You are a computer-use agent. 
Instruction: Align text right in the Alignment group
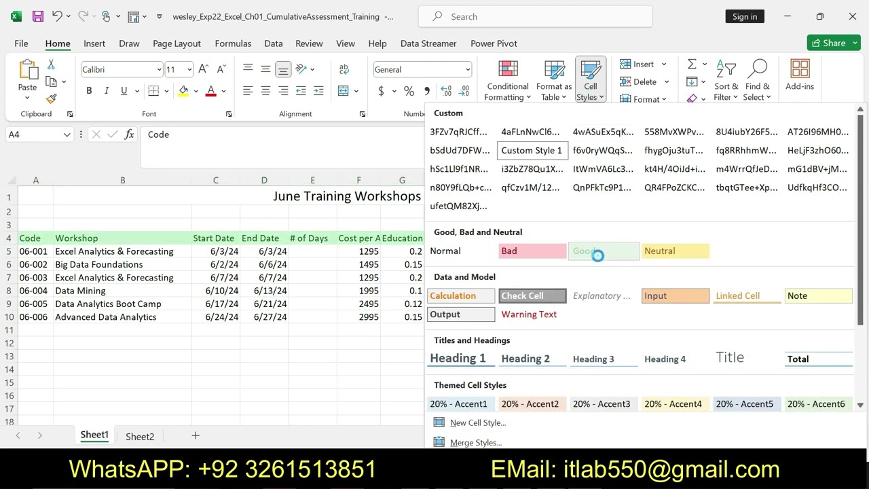pos(283,91)
